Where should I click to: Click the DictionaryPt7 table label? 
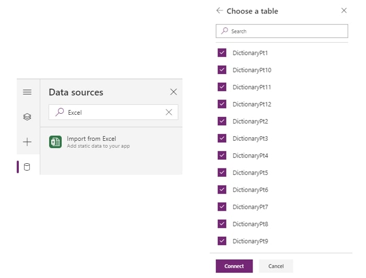pyautogui.click(x=250, y=207)
